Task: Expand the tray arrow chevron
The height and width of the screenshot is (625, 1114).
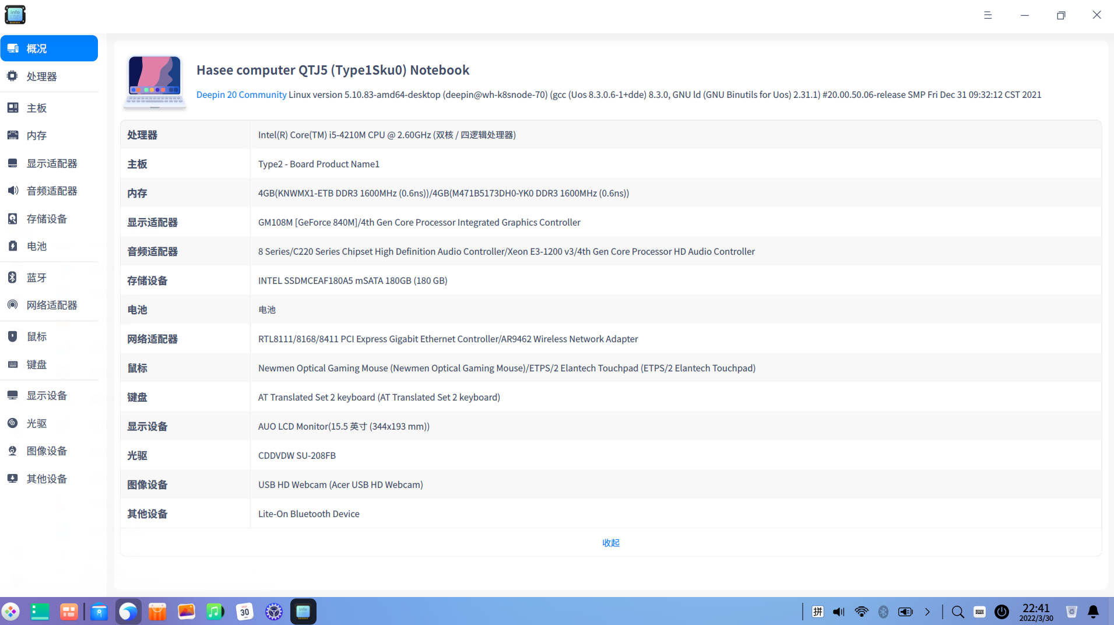Action: click(x=927, y=612)
